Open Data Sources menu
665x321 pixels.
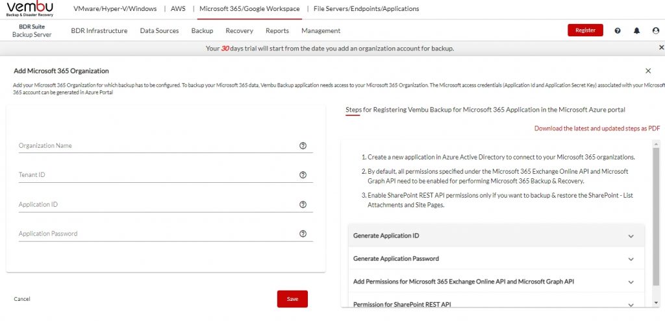(160, 30)
